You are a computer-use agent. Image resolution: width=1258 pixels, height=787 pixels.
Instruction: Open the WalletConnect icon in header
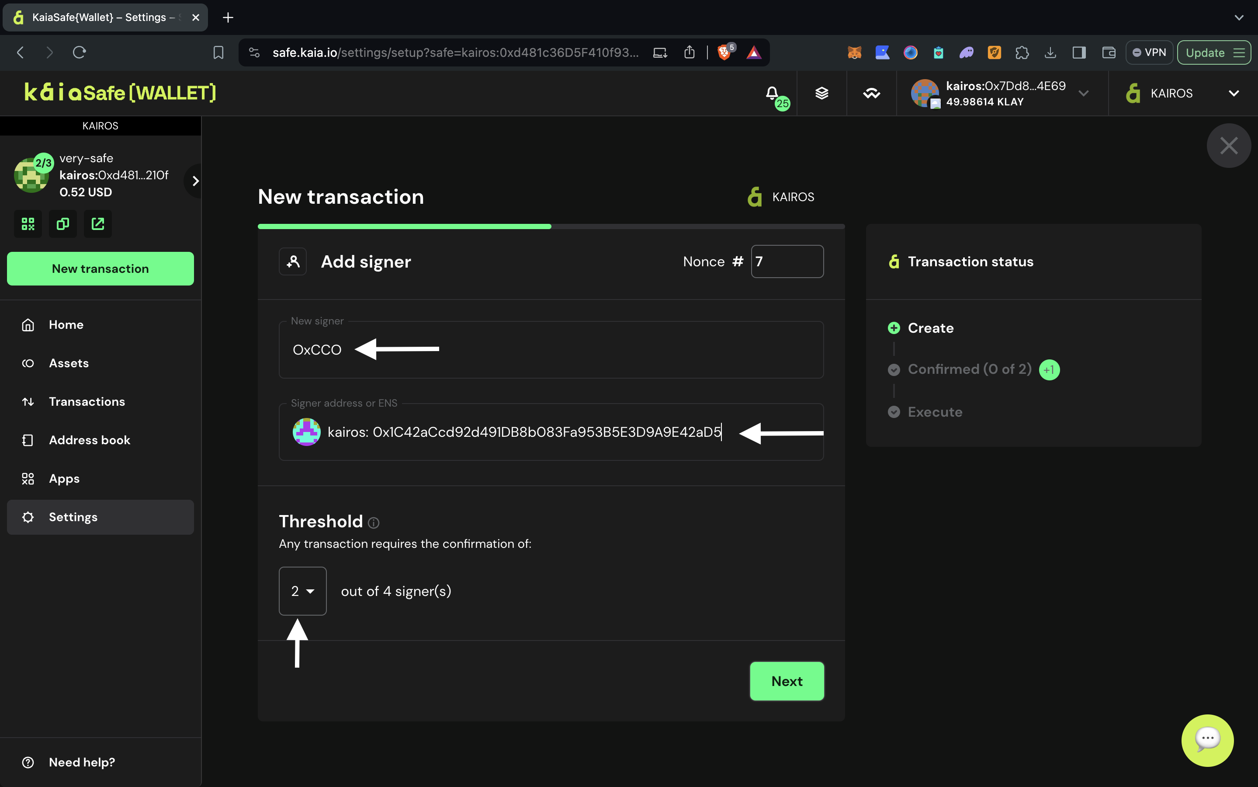[872, 94]
